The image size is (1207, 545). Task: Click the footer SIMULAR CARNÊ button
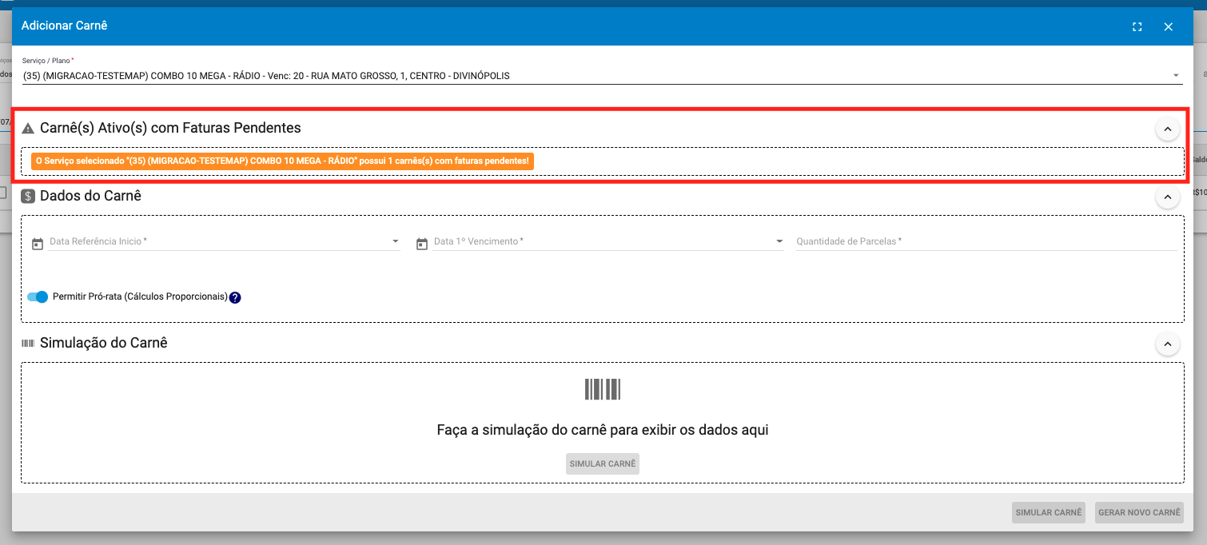point(1048,512)
